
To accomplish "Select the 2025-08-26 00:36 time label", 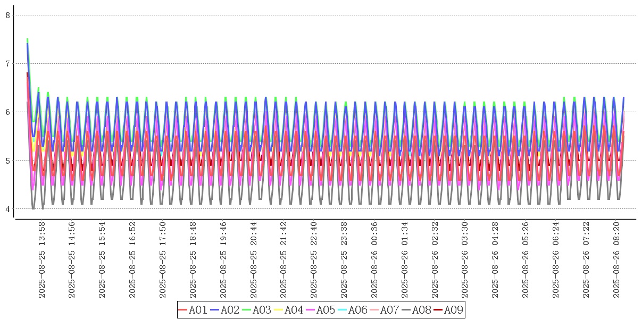I will 374,259.
